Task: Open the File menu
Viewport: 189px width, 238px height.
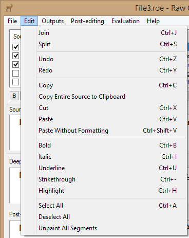Action: [12, 21]
